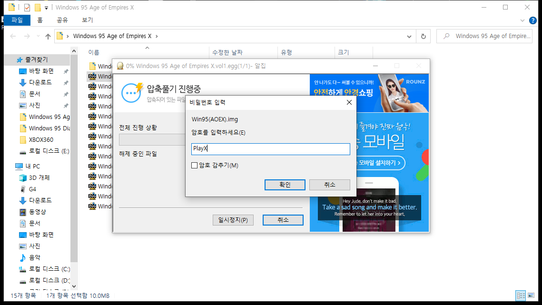Switch to large icons view in status bar
This screenshot has width=542, height=305.
click(x=531, y=295)
